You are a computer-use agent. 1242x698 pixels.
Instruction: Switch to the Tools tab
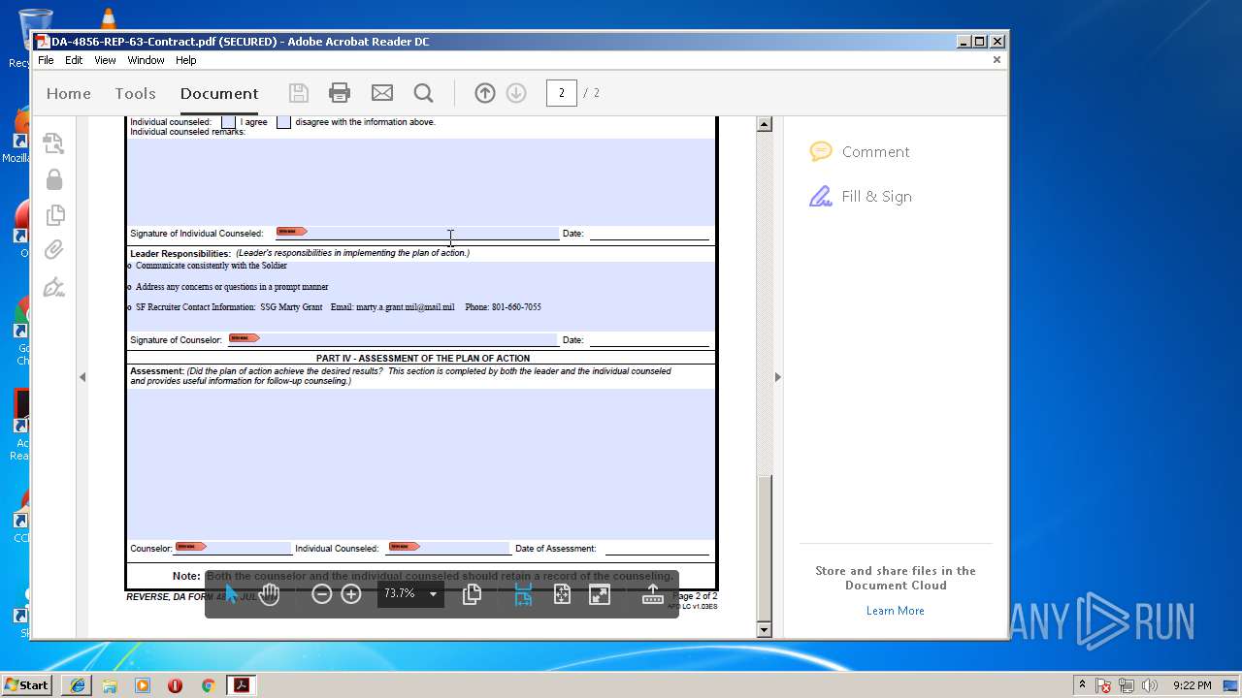[x=135, y=93]
